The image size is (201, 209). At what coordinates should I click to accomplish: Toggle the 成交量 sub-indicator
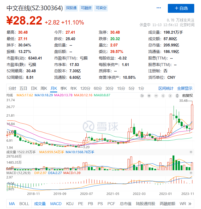point(40,204)
